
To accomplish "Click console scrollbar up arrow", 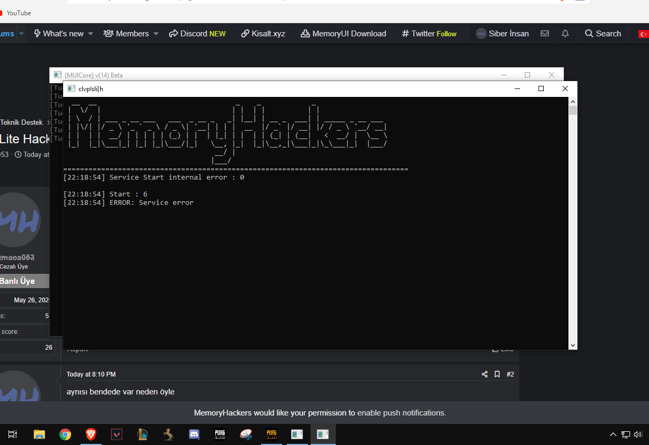I will [573, 101].
